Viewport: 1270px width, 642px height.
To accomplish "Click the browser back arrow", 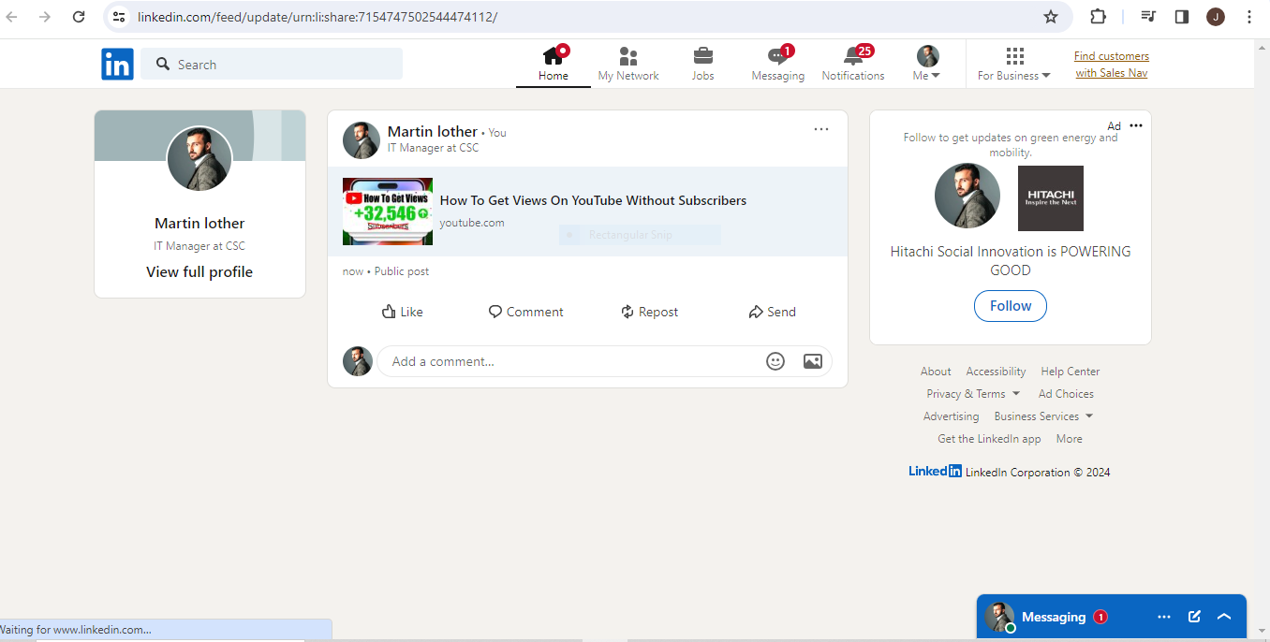I will pos(12,17).
